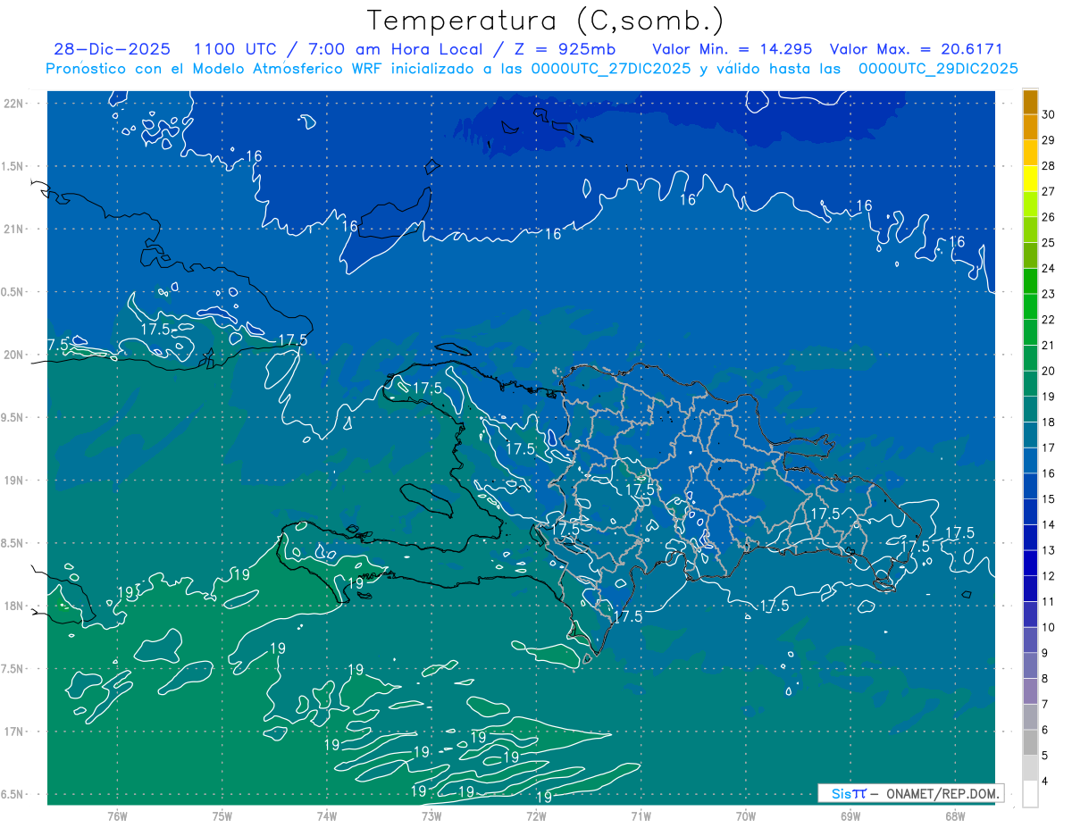The image size is (1072, 828).
Task: Click the "21" color scale label
Action: coord(1048,346)
